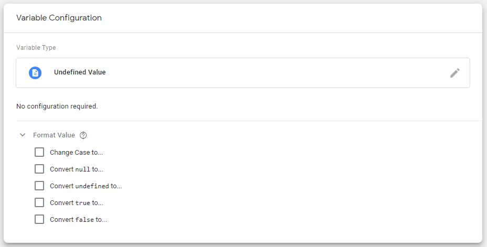Enable the Change Case to... checkbox
This screenshot has width=487, height=247.
click(39, 153)
